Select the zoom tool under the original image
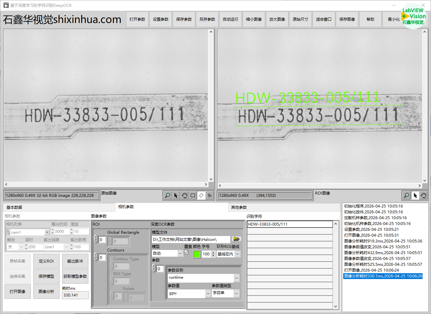431x314 pixels. click(x=167, y=195)
